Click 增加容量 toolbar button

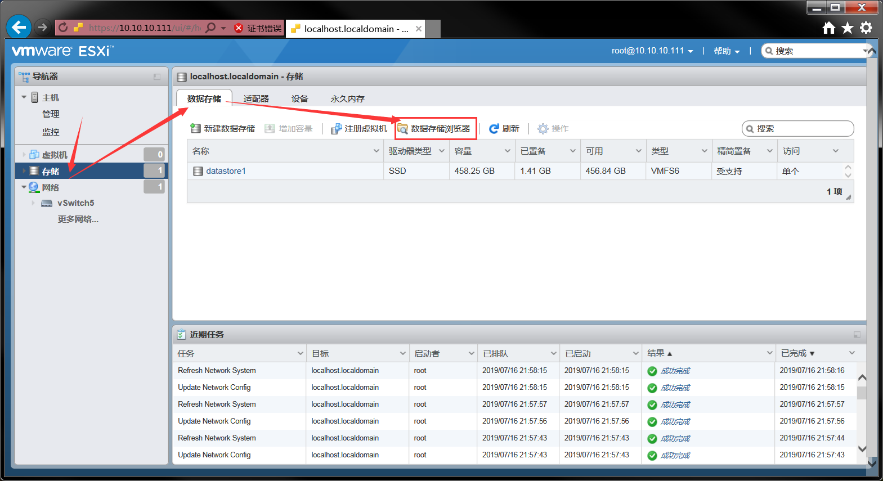[x=289, y=129]
